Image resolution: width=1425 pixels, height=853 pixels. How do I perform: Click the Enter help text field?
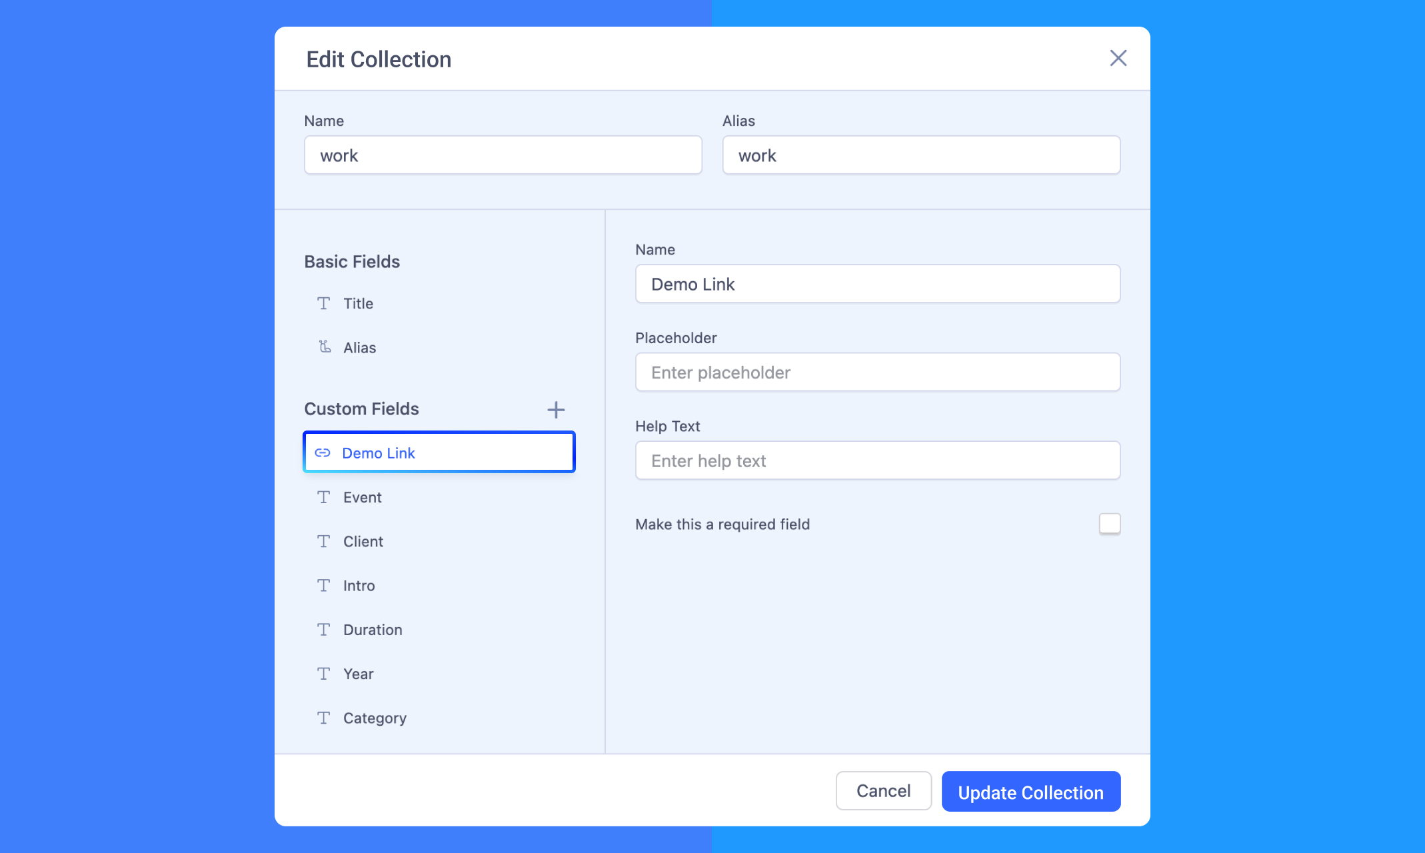pos(877,460)
